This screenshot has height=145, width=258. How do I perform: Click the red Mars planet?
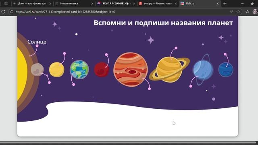coord(102,70)
